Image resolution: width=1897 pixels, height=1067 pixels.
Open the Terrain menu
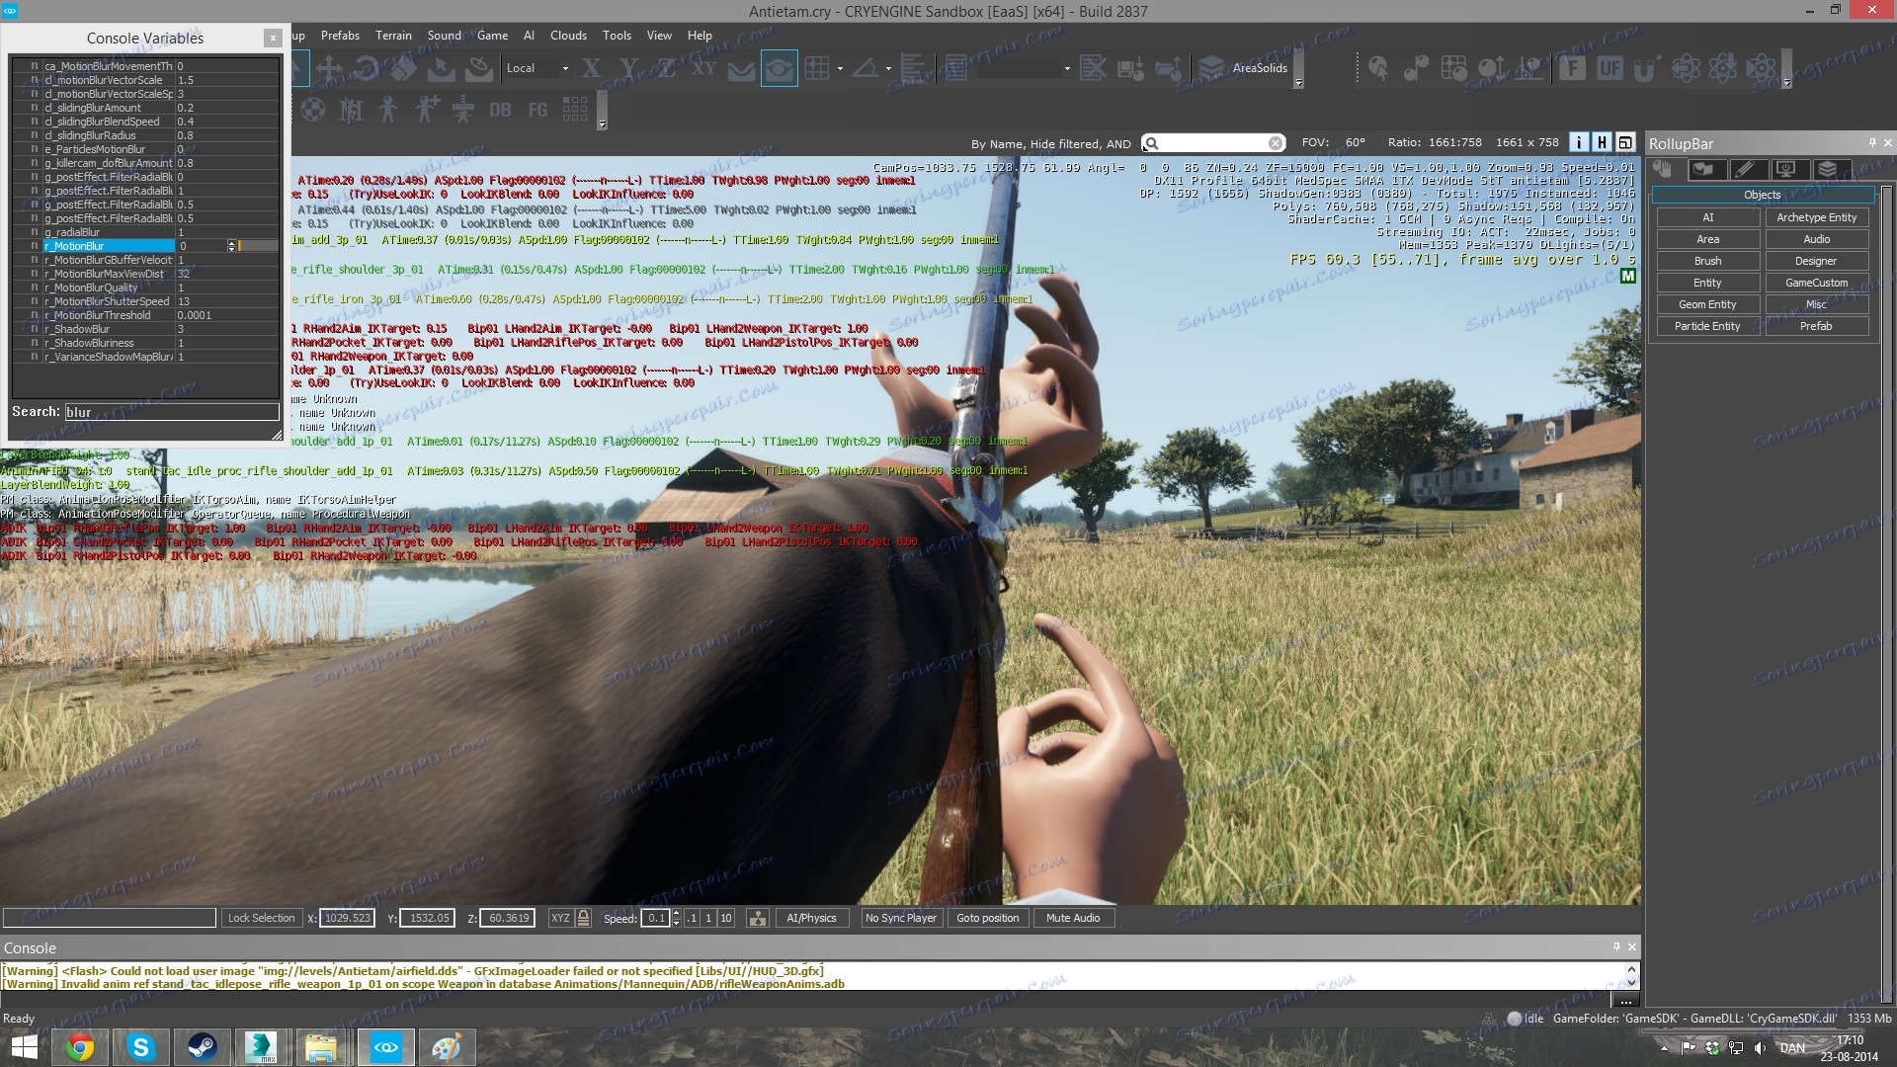pos(393,36)
